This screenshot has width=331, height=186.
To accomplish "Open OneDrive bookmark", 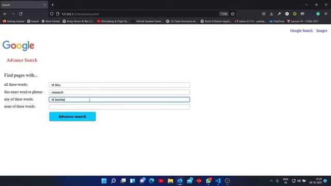I will click(x=277, y=21).
